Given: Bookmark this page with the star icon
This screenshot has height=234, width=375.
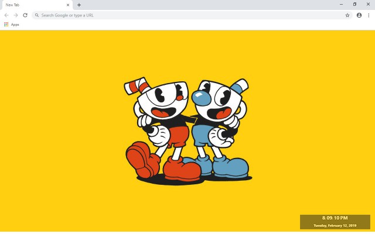Looking at the screenshot, I should (x=347, y=15).
